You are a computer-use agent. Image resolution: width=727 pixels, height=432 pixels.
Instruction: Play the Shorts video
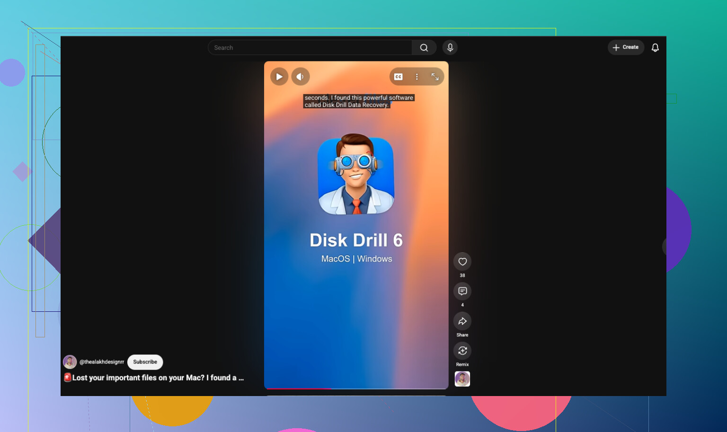tap(279, 77)
